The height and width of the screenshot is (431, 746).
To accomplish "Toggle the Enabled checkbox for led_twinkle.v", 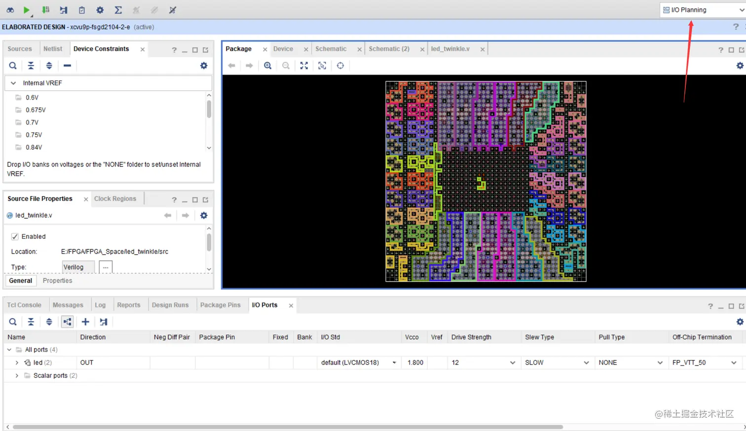I will (15, 236).
